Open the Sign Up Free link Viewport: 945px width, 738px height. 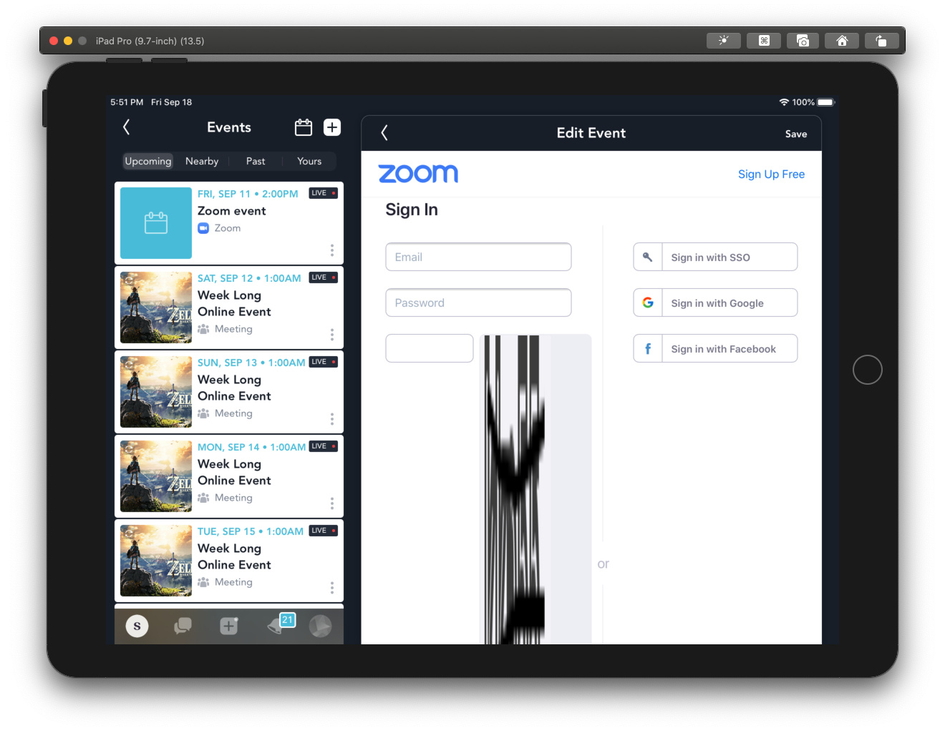771,174
